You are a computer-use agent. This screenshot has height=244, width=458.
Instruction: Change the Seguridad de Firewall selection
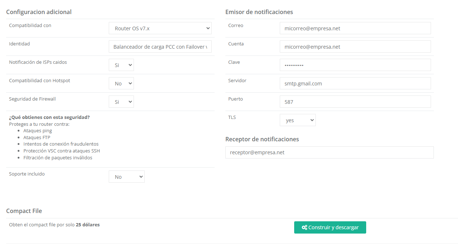121,102
